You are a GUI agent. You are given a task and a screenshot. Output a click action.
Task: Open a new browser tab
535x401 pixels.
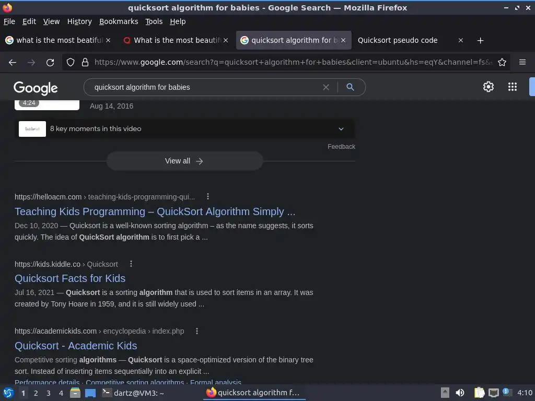[x=480, y=41]
